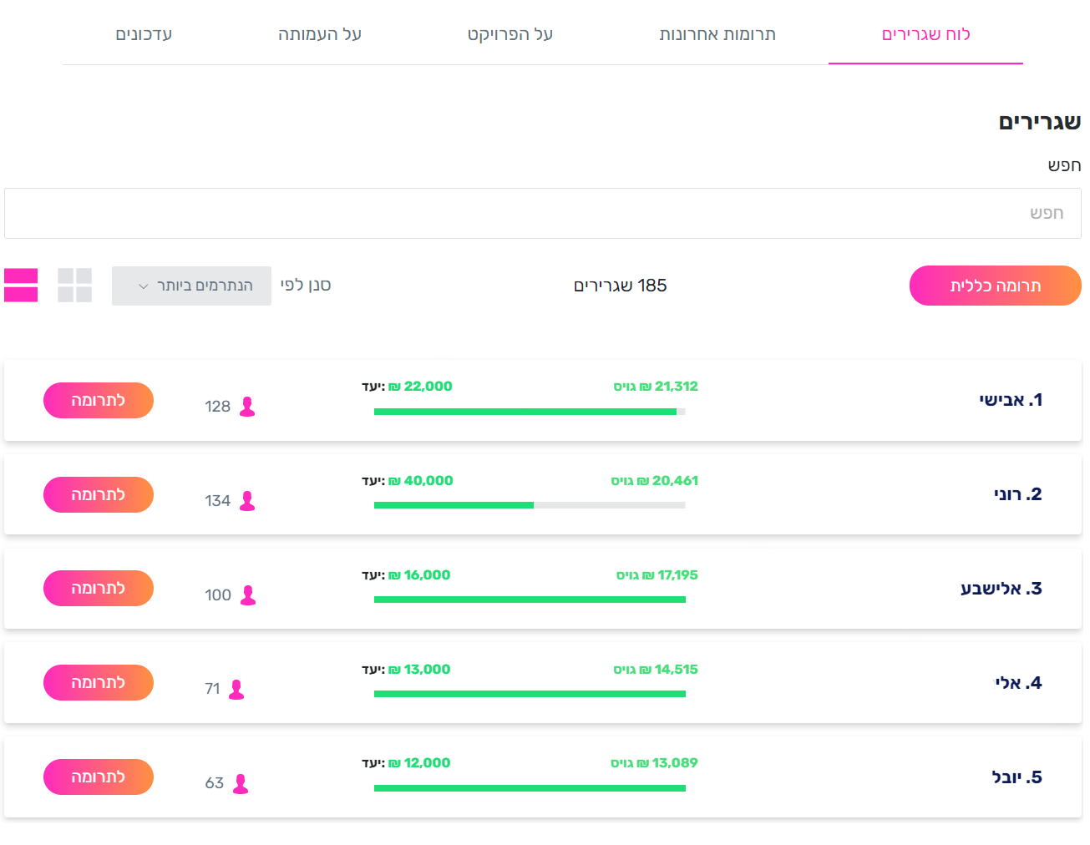Click רוני's fundraising progress bar
1090x845 pixels.
(530, 505)
